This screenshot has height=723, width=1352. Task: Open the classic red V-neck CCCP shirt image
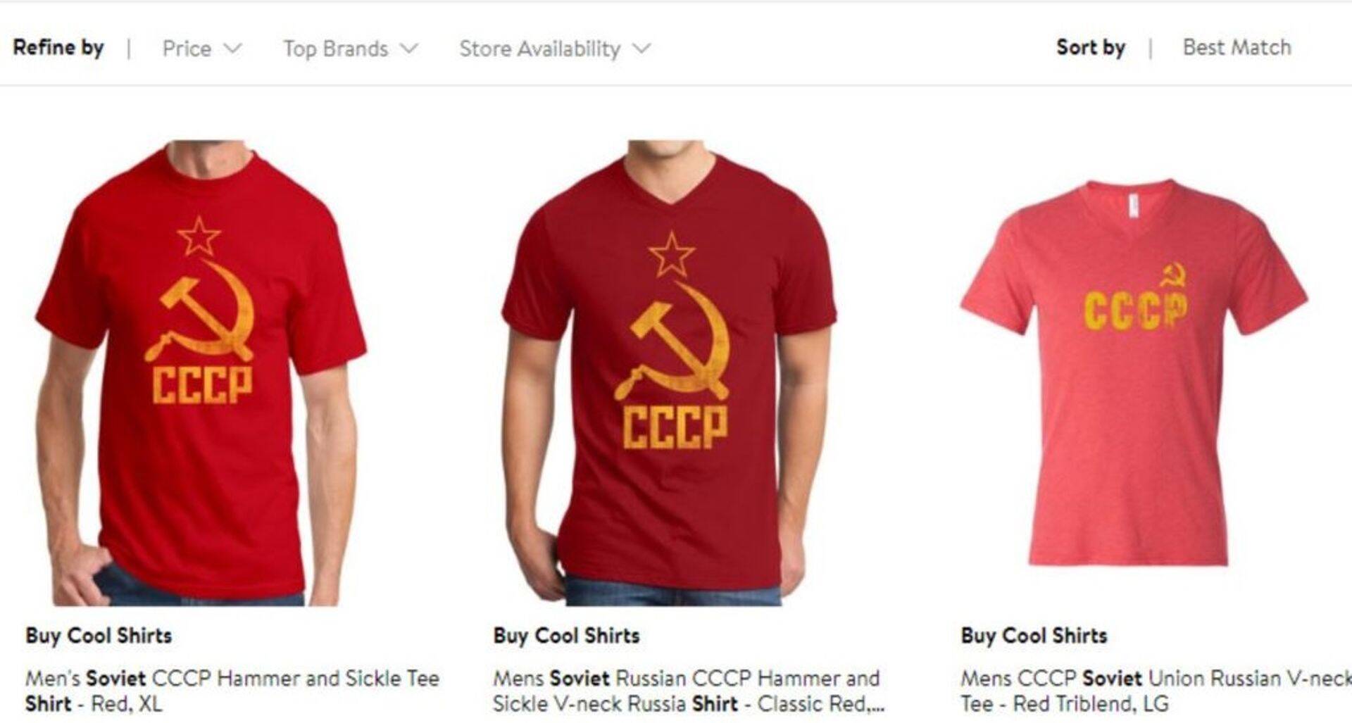(x=669, y=373)
